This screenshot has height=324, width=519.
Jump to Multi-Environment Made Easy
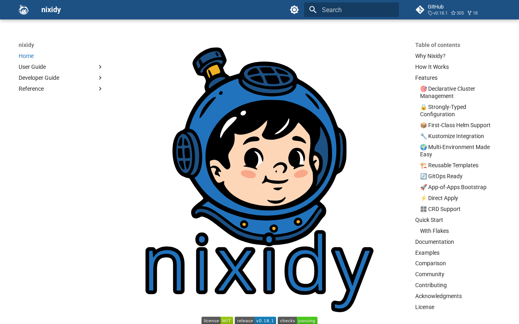click(455, 151)
